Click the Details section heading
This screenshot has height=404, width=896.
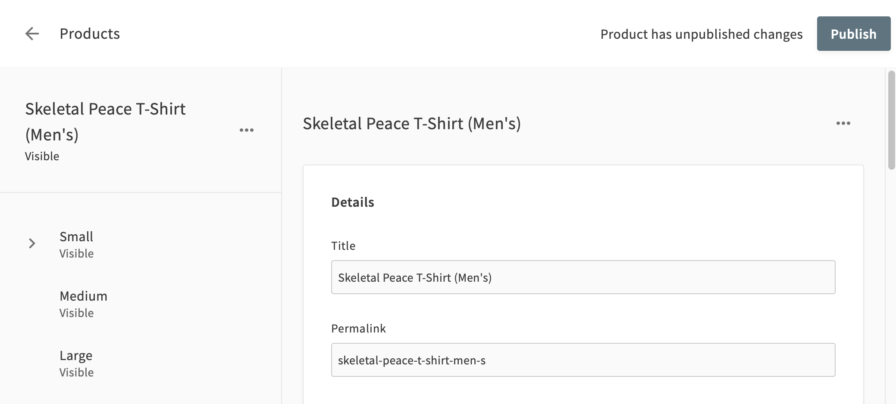[x=353, y=202]
